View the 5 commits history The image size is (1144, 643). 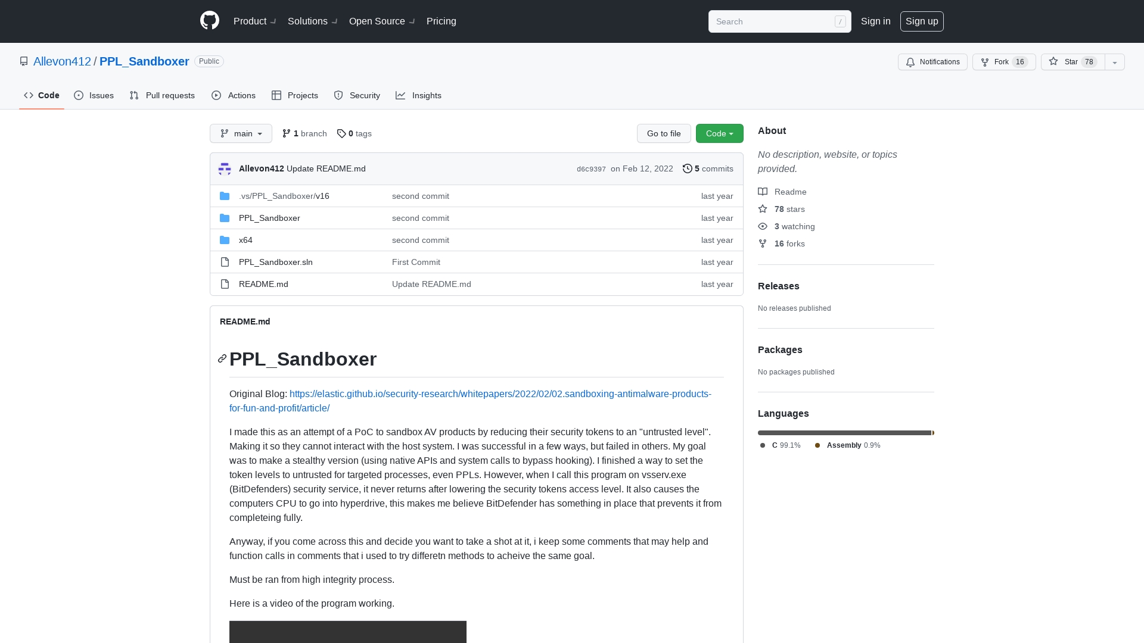point(708,168)
